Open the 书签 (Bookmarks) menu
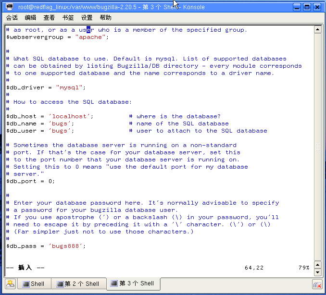 pos(68,18)
